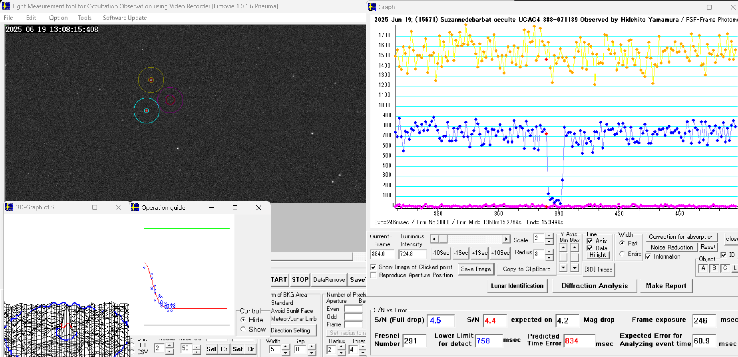Click the Graph window title bar icon

[x=372, y=7]
